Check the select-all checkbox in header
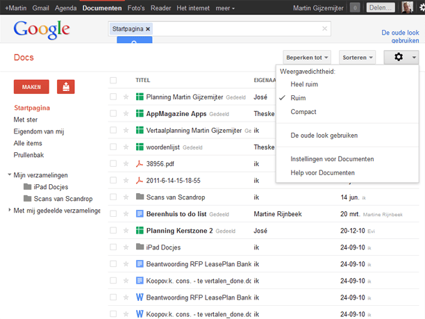Image resolution: width=425 pixels, height=319 pixels. [x=113, y=80]
